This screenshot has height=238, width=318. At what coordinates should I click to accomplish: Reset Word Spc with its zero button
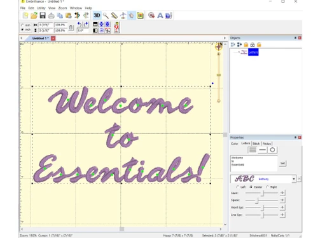point(282,208)
